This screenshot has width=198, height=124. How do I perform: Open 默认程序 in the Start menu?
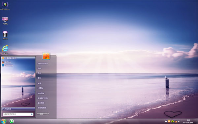point(41,103)
